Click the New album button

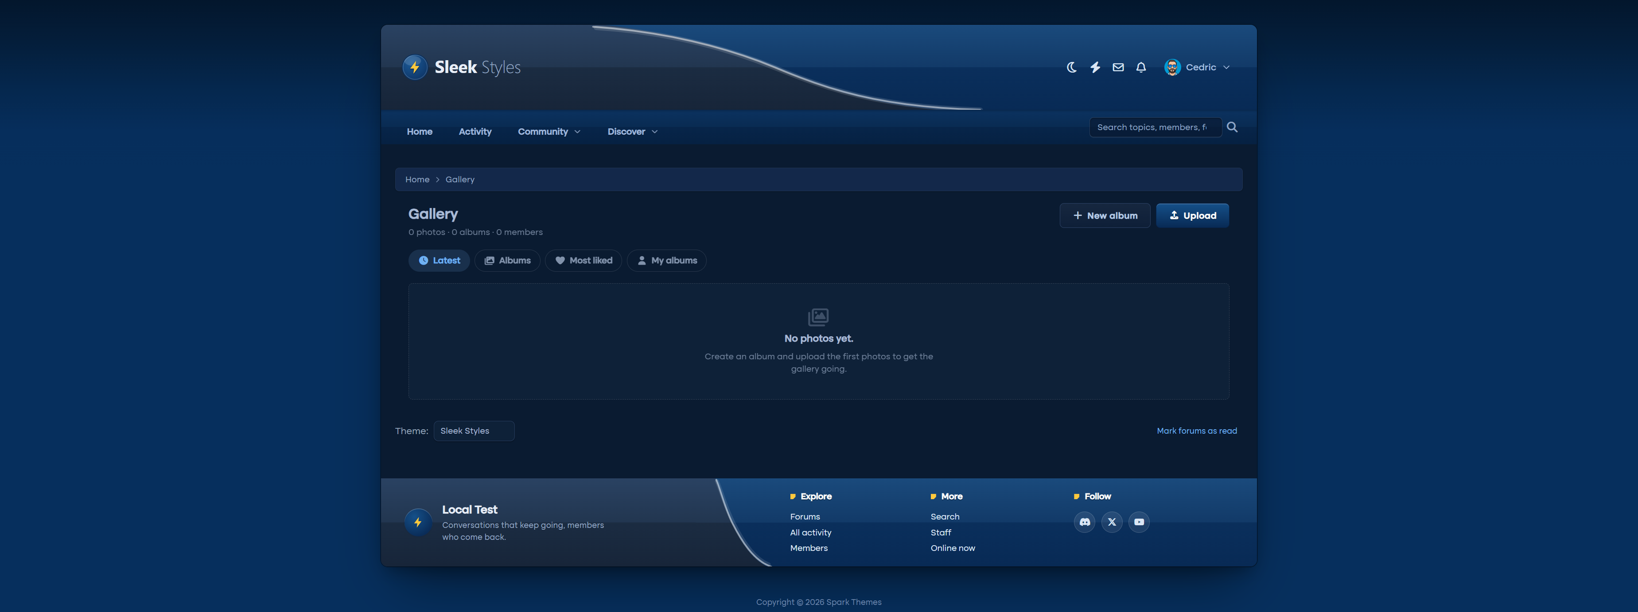point(1105,216)
